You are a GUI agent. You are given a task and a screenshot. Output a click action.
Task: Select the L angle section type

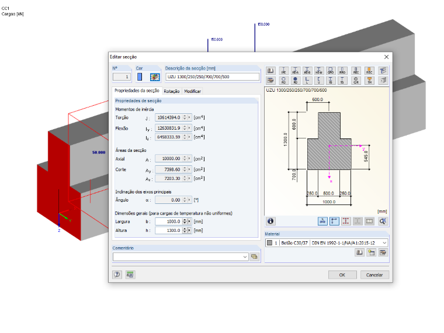[x=307, y=81]
